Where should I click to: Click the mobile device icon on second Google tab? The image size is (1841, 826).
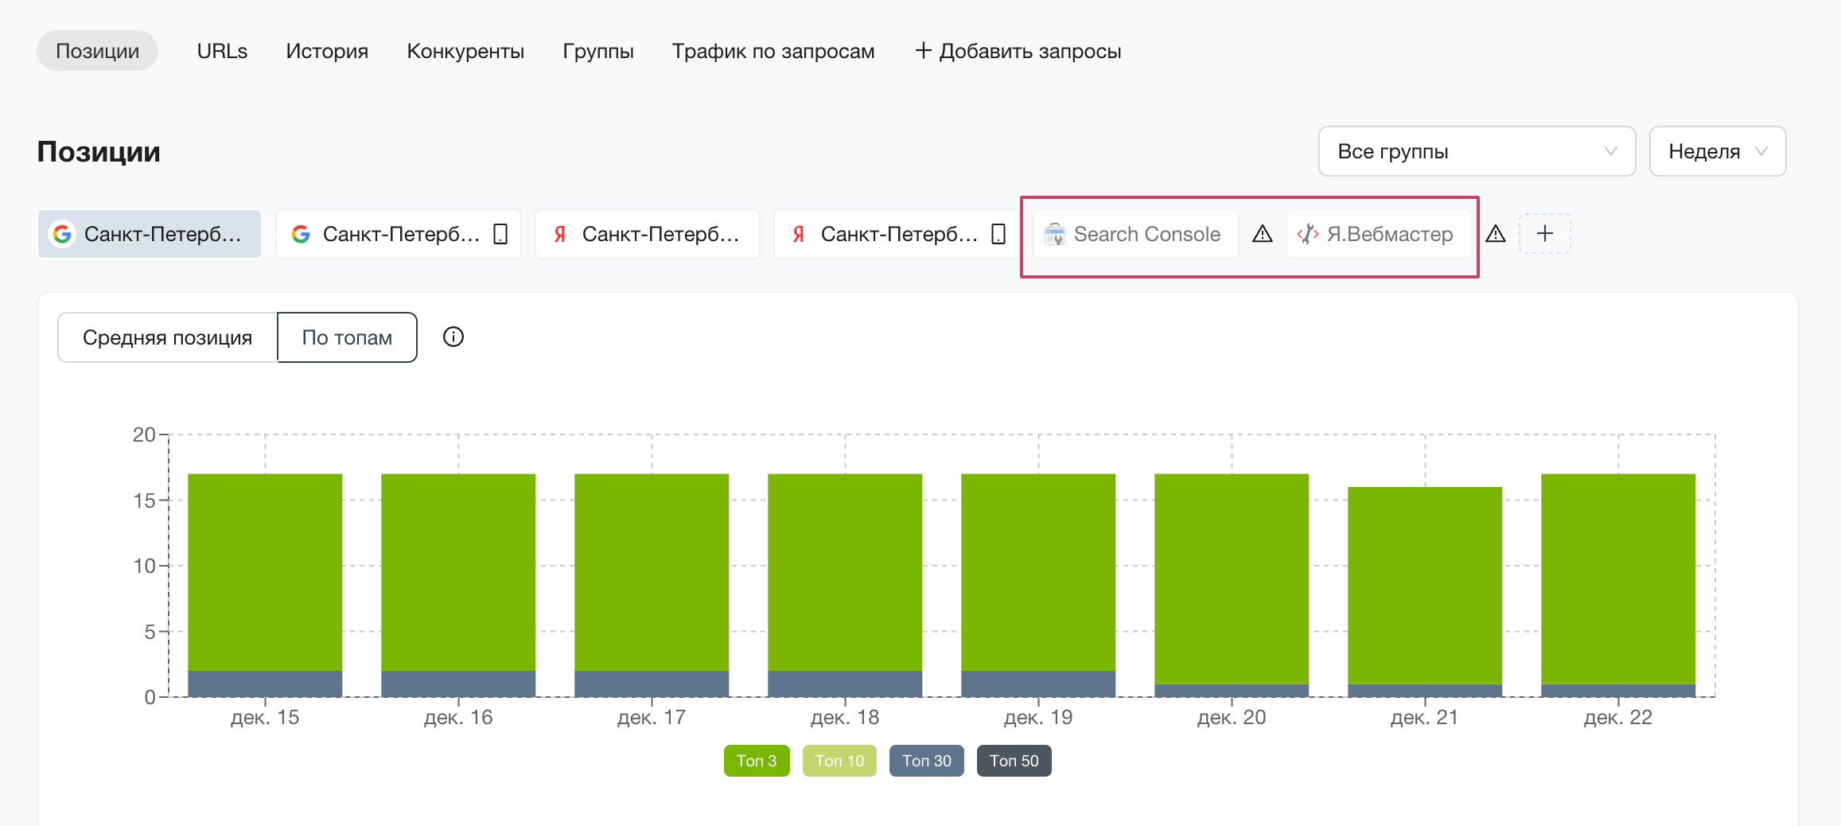tap(500, 233)
